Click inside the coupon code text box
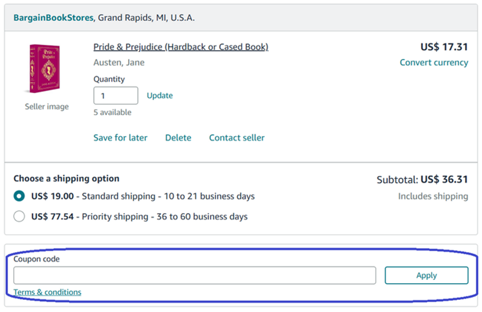The height and width of the screenshot is (312, 482). [194, 276]
